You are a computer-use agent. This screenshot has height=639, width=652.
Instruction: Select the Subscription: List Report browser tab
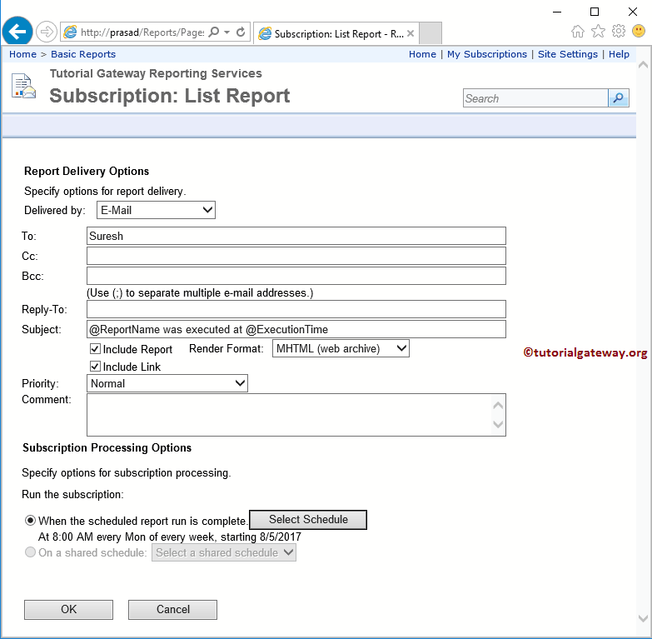pyautogui.click(x=335, y=33)
